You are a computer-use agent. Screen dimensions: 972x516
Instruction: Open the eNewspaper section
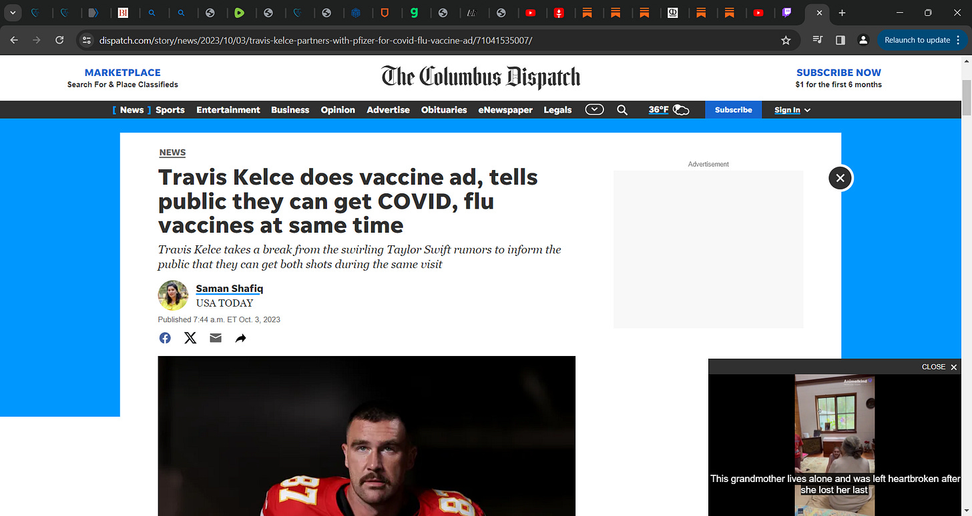click(x=505, y=110)
